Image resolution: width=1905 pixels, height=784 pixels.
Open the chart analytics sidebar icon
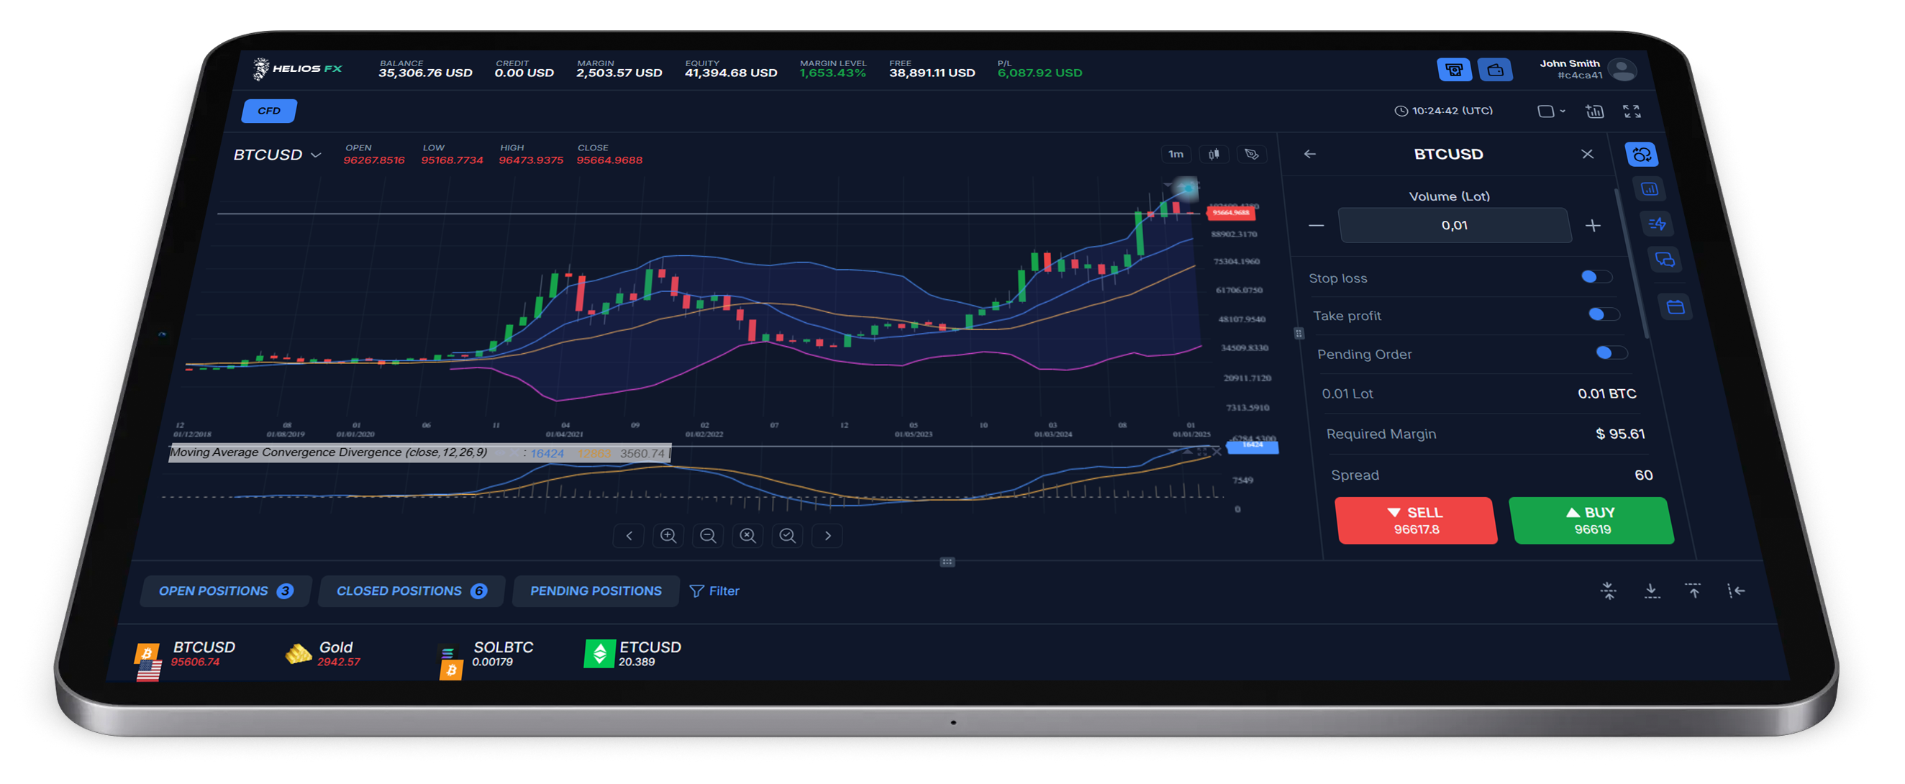pos(1648,189)
